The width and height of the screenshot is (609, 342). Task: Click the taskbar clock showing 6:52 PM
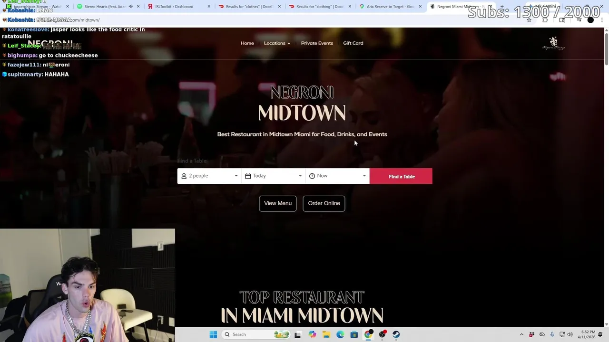(586, 334)
